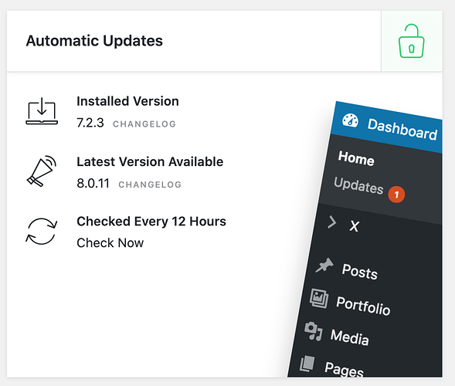
Task: Select Home in the Dashboard submenu
Action: click(x=356, y=158)
